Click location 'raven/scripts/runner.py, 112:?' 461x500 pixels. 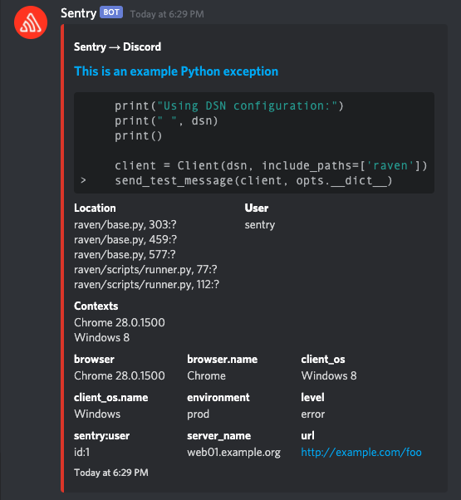tap(147, 284)
